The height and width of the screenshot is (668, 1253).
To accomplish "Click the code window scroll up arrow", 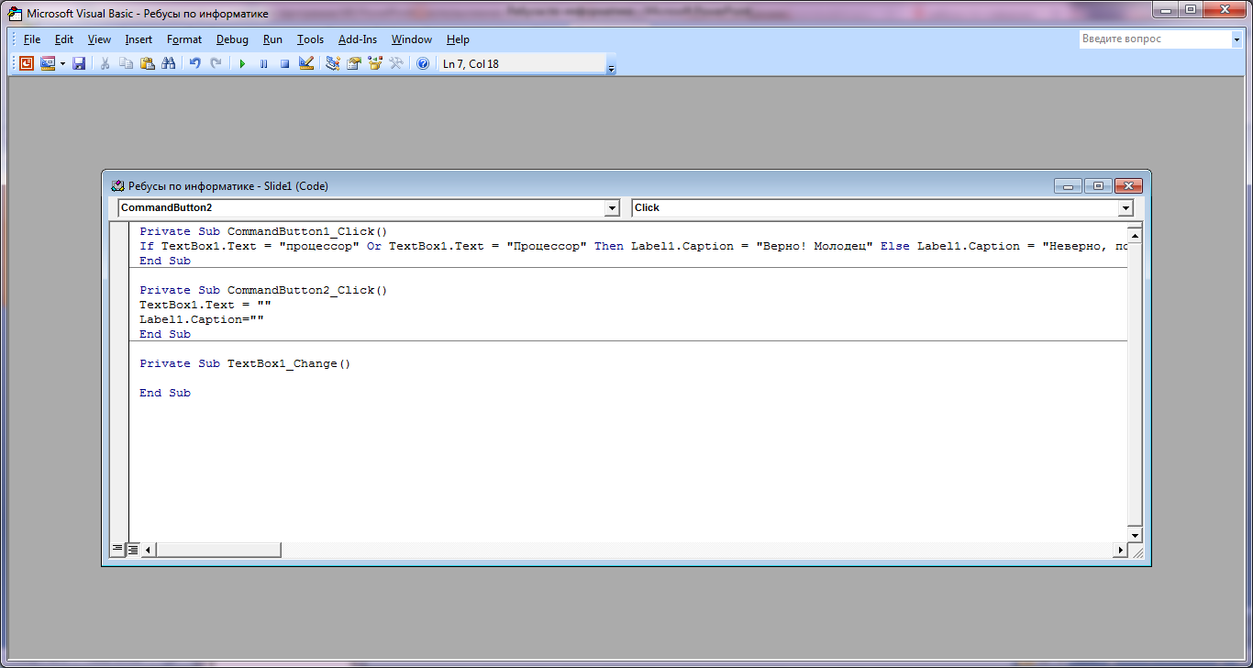I will (1135, 236).
